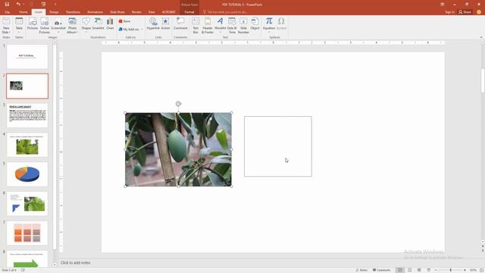This screenshot has height=273, width=485.
Task: Insert a Hyperlink
Action: click(153, 24)
